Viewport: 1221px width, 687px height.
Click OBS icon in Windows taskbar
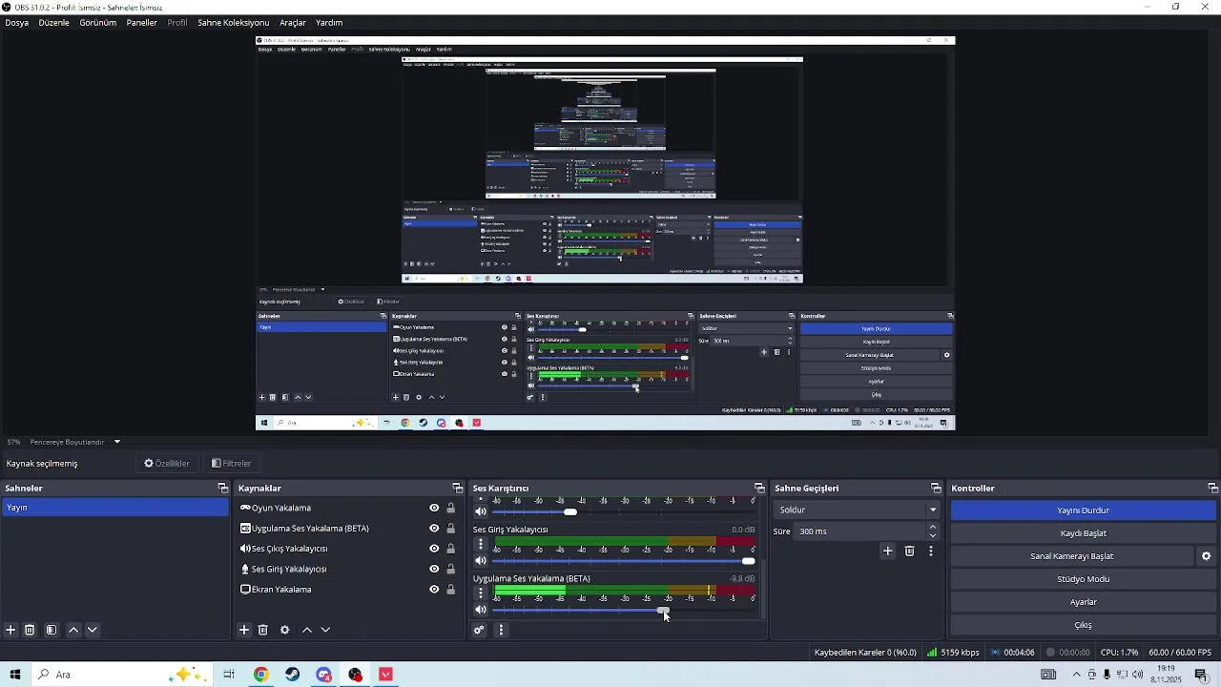click(356, 675)
